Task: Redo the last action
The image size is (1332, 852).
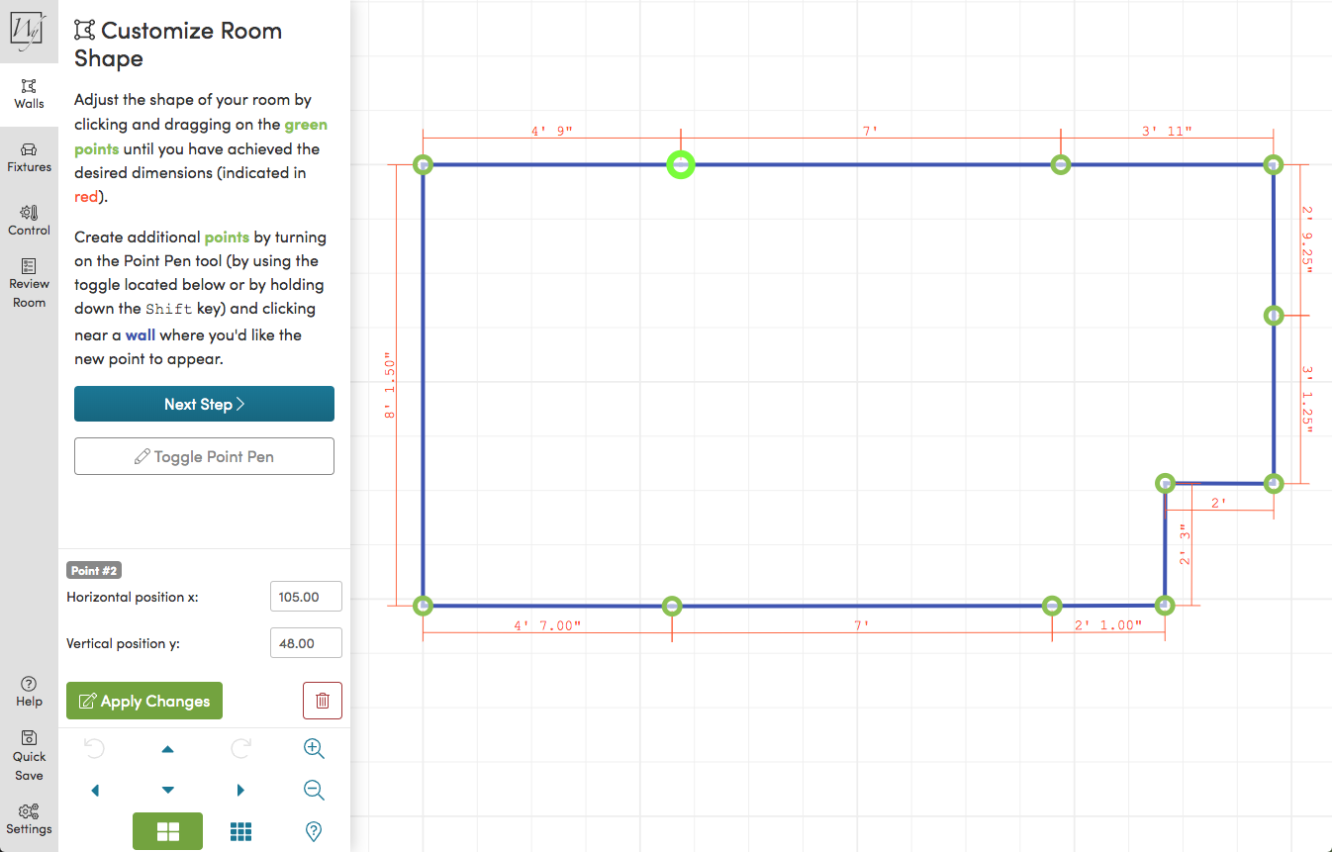Action: pos(241,749)
